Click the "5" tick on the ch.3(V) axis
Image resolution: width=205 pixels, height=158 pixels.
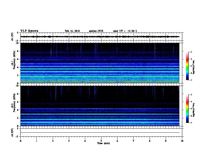(18, 129)
